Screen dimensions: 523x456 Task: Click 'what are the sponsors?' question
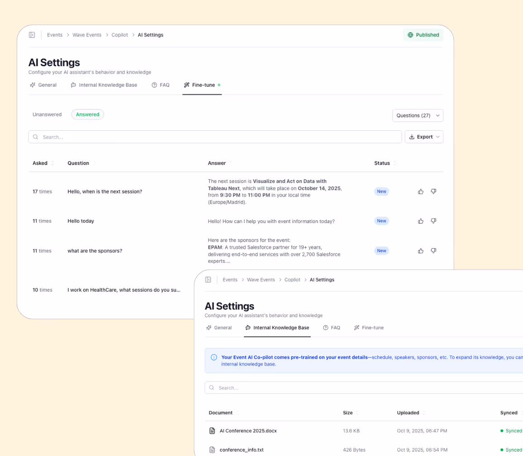pyautogui.click(x=95, y=251)
